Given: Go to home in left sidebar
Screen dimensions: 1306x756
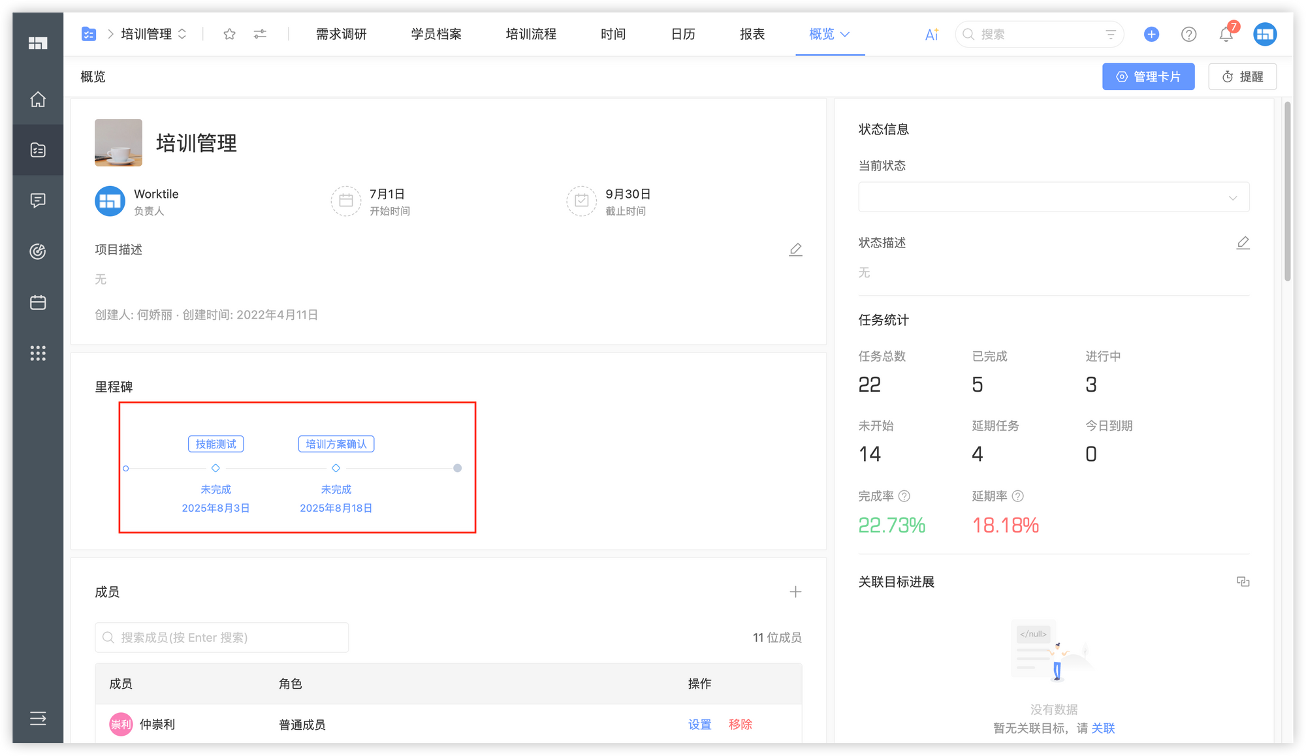Looking at the screenshot, I should point(38,99).
